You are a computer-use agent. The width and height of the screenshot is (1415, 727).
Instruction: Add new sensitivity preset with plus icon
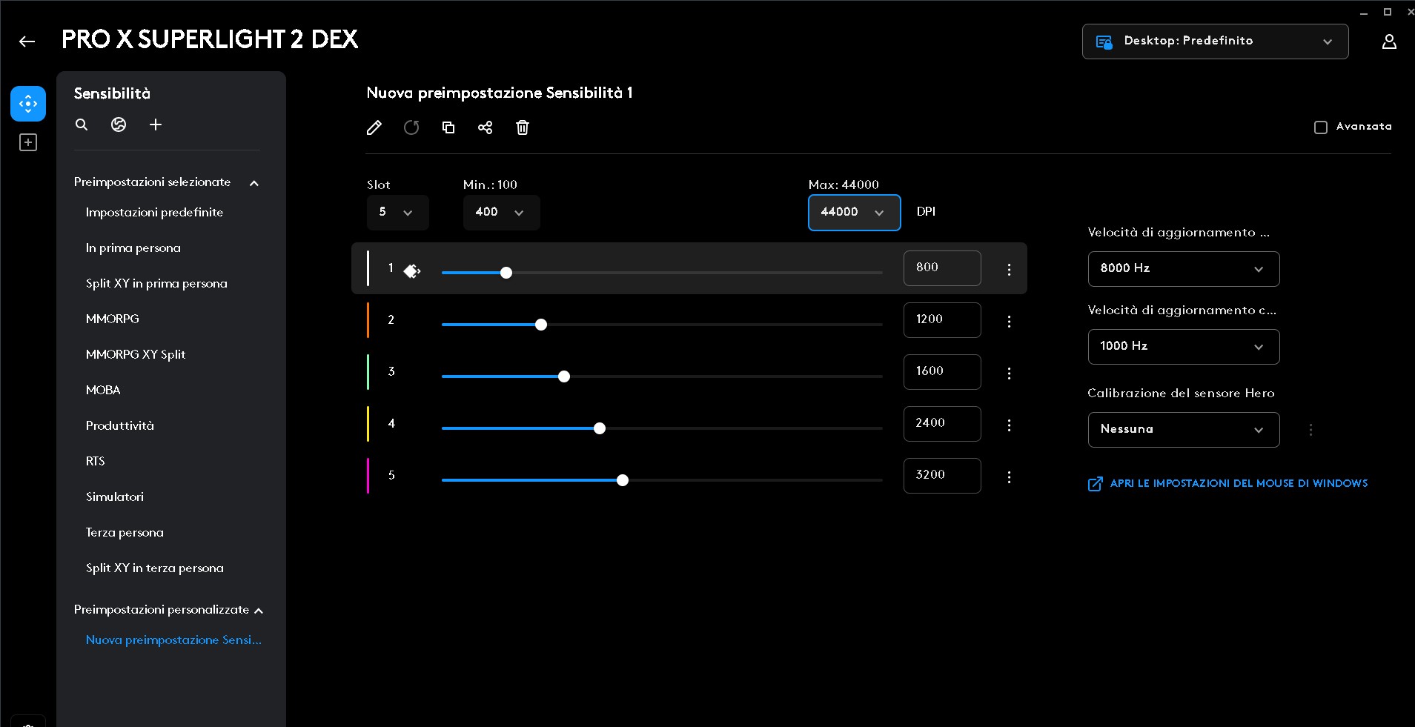pyautogui.click(x=156, y=125)
